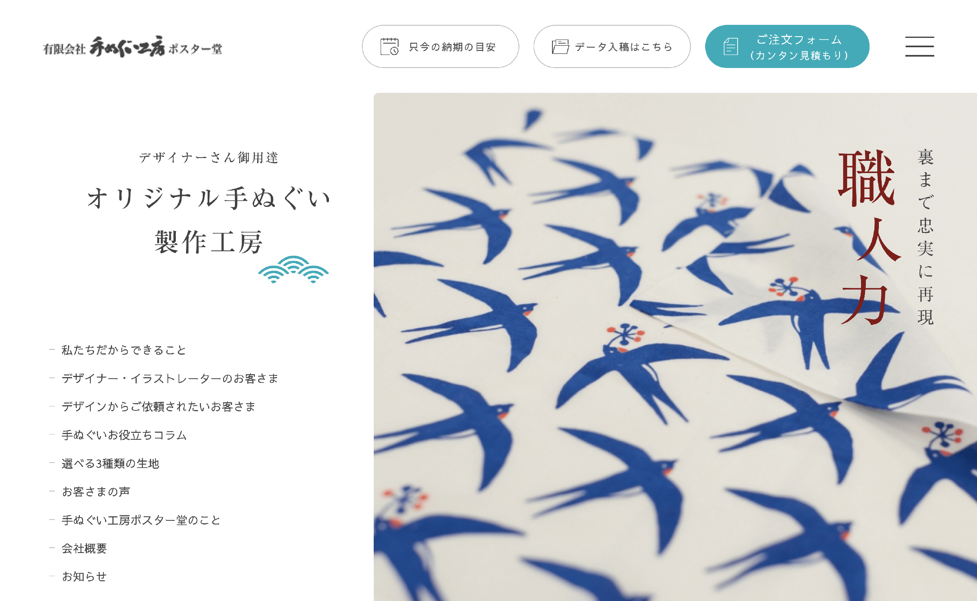Open 只今の納期の目安 button
977x601 pixels.
pyautogui.click(x=440, y=46)
